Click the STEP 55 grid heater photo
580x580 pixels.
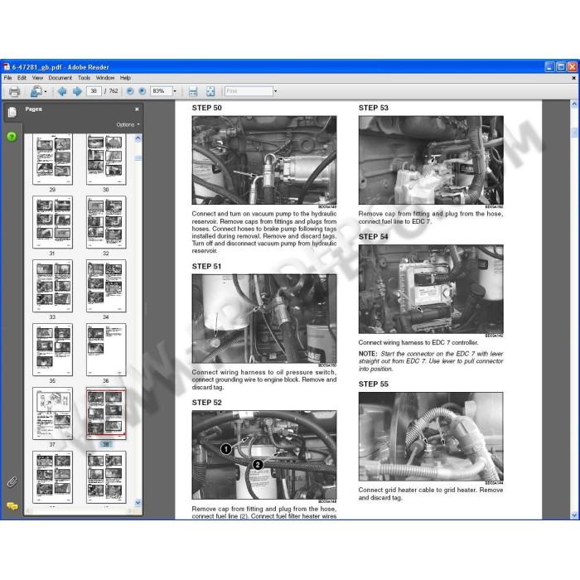click(431, 437)
